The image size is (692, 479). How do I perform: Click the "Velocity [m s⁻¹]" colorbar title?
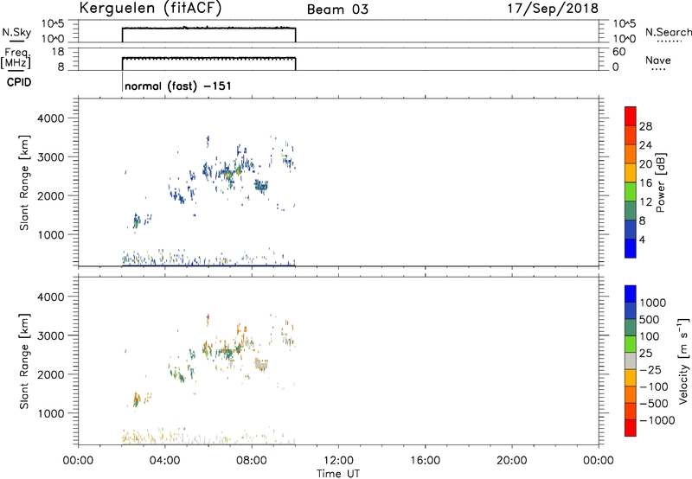coord(683,361)
